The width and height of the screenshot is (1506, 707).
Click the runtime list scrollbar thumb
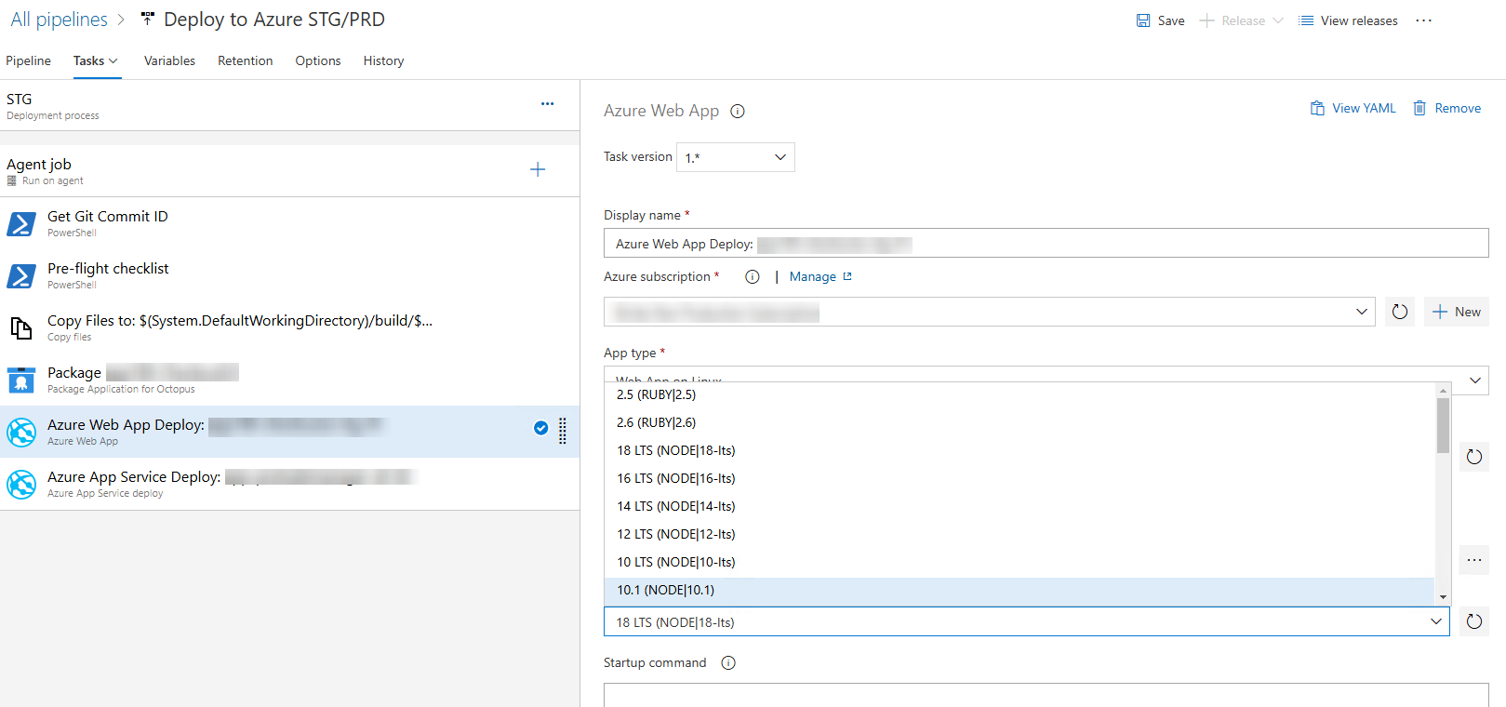1443,425
